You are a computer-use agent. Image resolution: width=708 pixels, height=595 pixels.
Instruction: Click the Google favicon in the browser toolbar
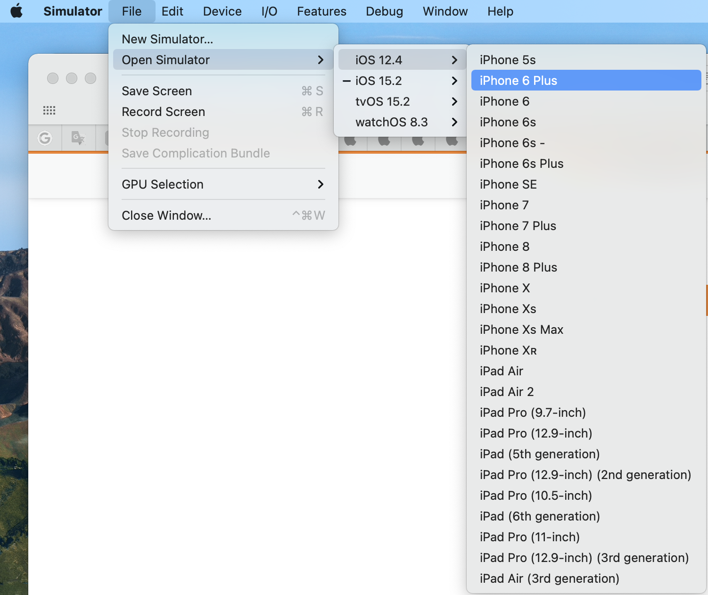click(45, 138)
